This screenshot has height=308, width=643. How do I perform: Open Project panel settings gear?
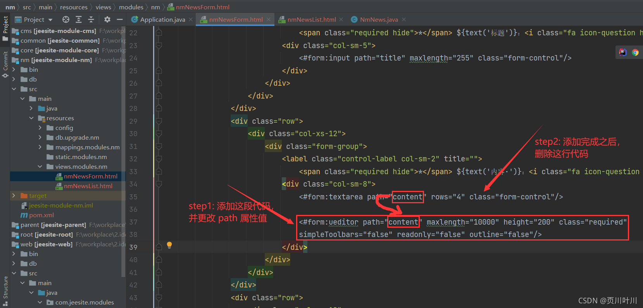coord(107,19)
